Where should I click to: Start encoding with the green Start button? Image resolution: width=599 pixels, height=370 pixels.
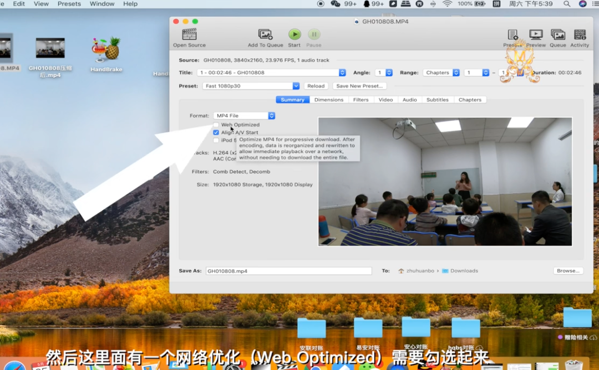(295, 34)
